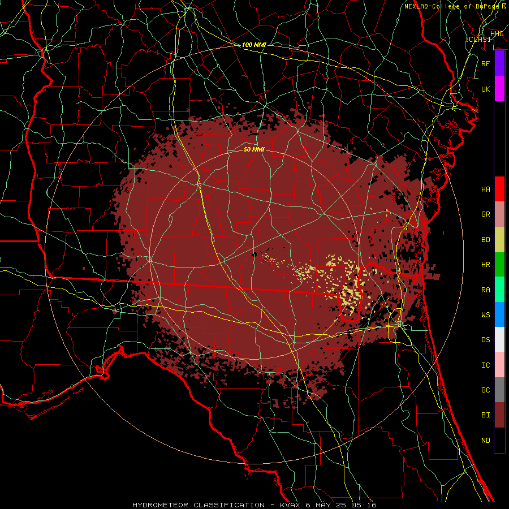Click the HR green legend swatch

(499, 265)
